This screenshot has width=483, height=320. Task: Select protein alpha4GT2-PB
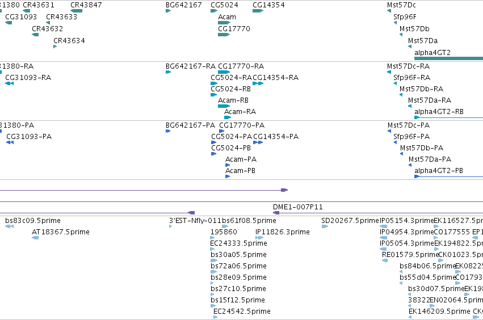click(x=439, y=171)
